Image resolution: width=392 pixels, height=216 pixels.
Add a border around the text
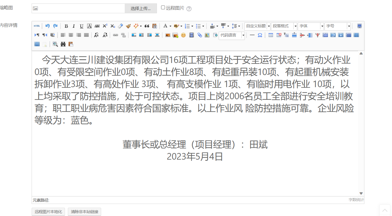pos(89,26)
